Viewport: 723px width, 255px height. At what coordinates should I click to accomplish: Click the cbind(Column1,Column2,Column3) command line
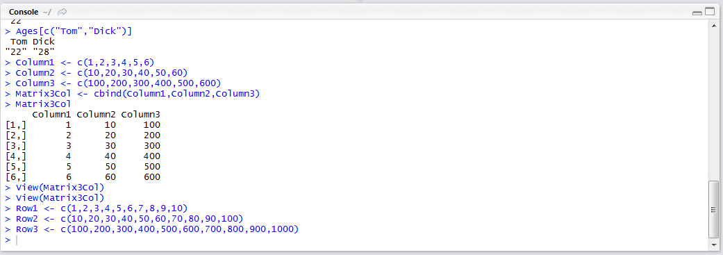(133, 94)
